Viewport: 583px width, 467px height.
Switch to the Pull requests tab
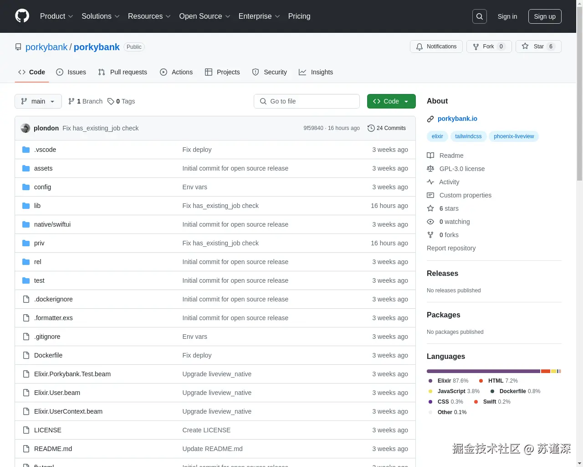[x=123, y=72]
